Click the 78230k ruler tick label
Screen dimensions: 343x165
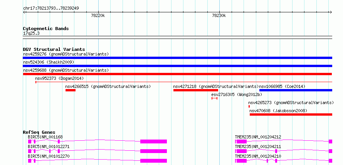pos(219,15)
